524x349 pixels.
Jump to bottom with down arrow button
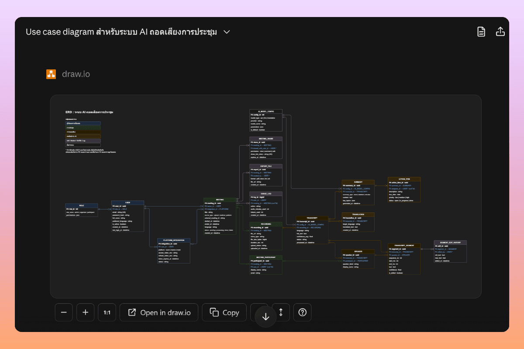pos(265,317)
